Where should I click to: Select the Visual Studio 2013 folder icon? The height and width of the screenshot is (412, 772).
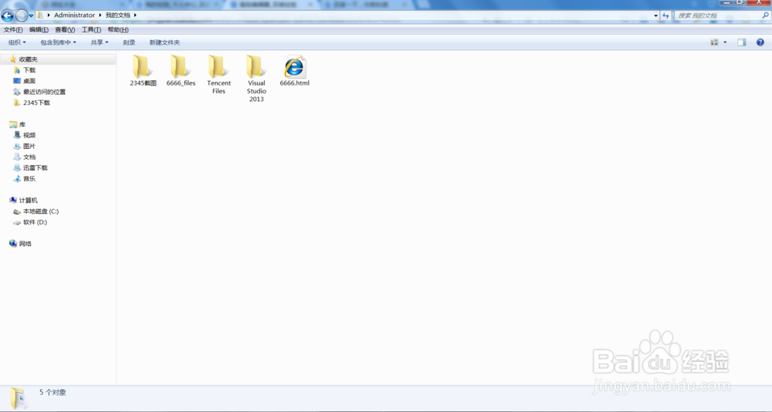click(256, 66)
